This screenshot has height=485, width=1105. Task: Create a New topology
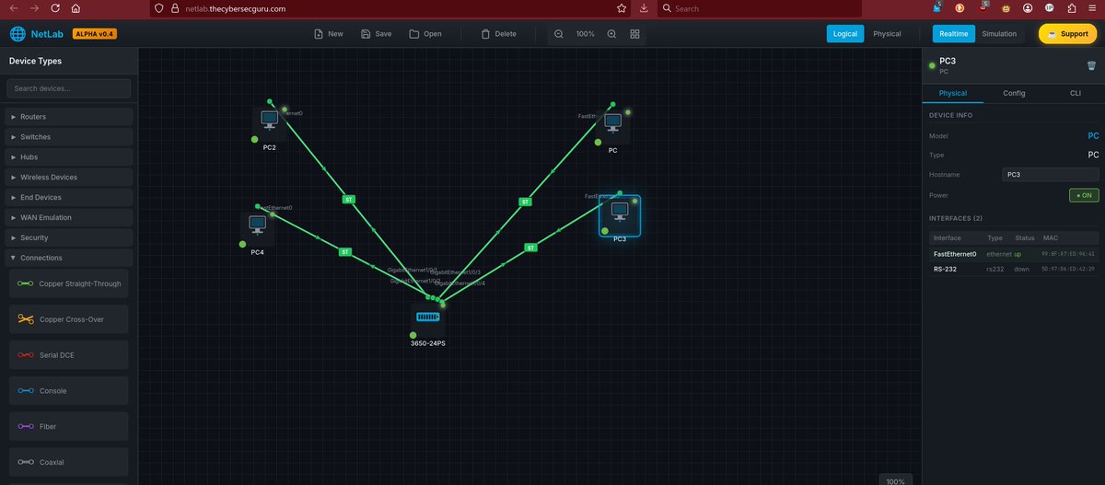coord(329,34)
